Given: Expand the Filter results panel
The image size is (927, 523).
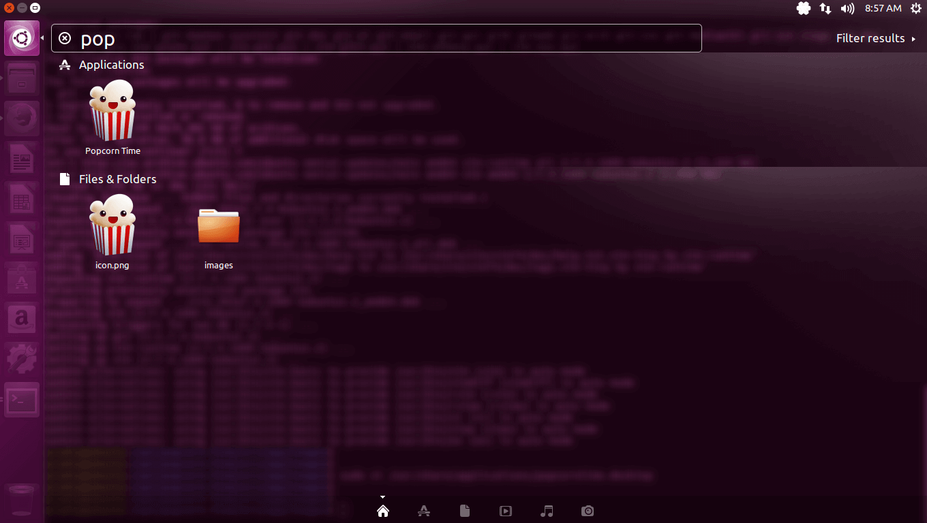Looking at the screenshot, I should tap(876, 38).
